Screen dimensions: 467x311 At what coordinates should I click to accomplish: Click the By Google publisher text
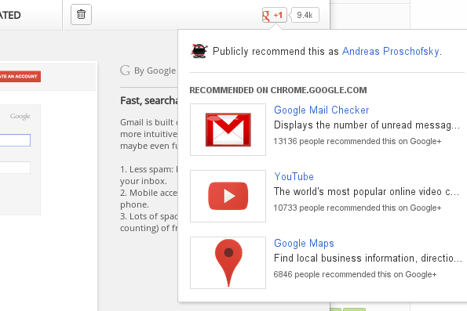[155, 71]
